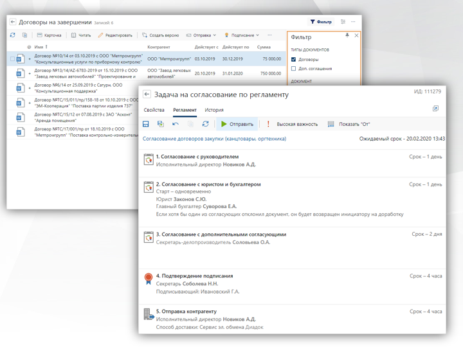Open the Подписание dropdown
Image resolution: width=463 pixels, height=354 pixels.
point(242,35)
